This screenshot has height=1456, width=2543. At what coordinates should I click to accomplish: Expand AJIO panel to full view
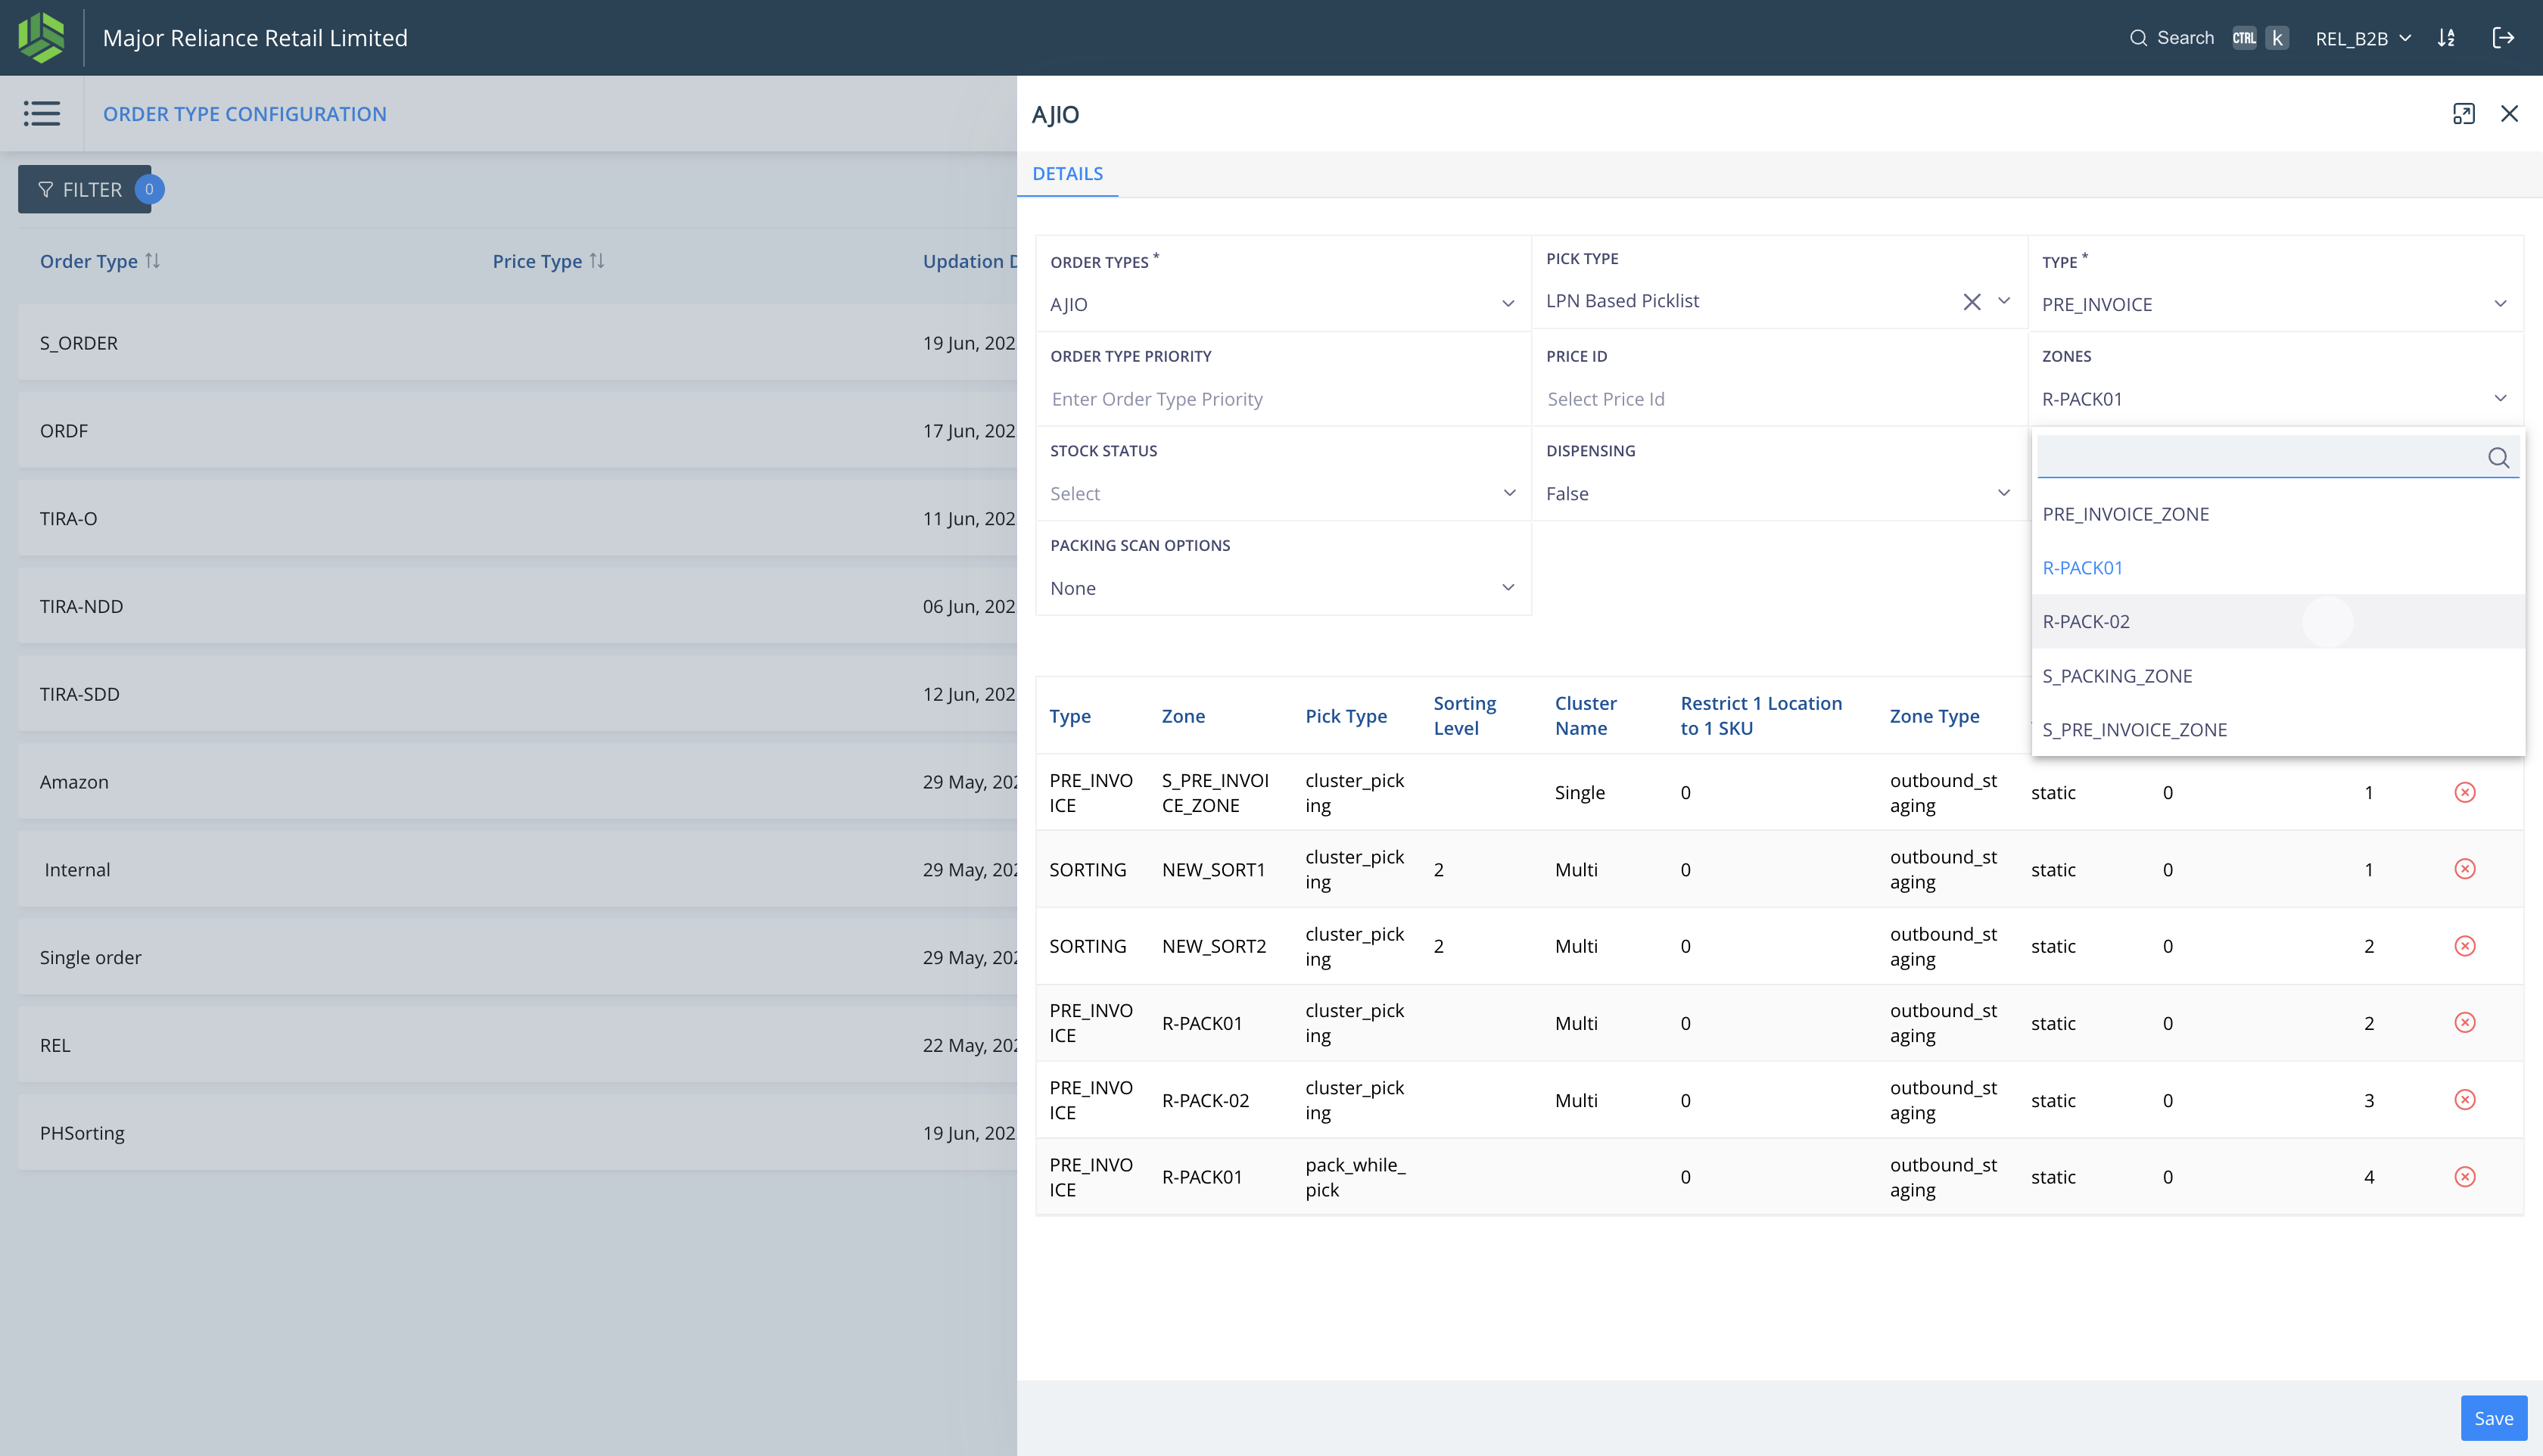[2463, 114]
